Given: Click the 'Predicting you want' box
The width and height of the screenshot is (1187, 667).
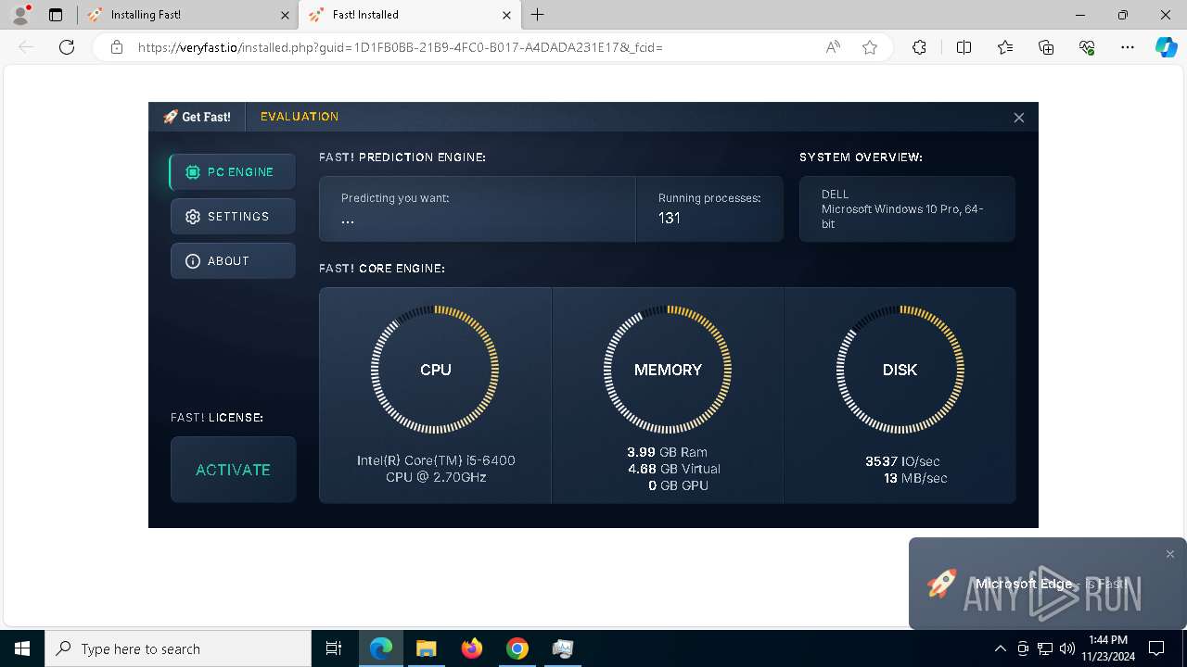Looking at the screenshot, I should [x=478, y=209].
